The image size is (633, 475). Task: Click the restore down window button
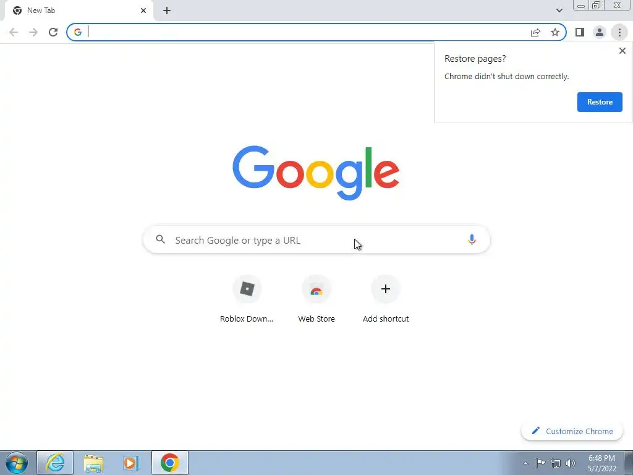tap(597, 5)
